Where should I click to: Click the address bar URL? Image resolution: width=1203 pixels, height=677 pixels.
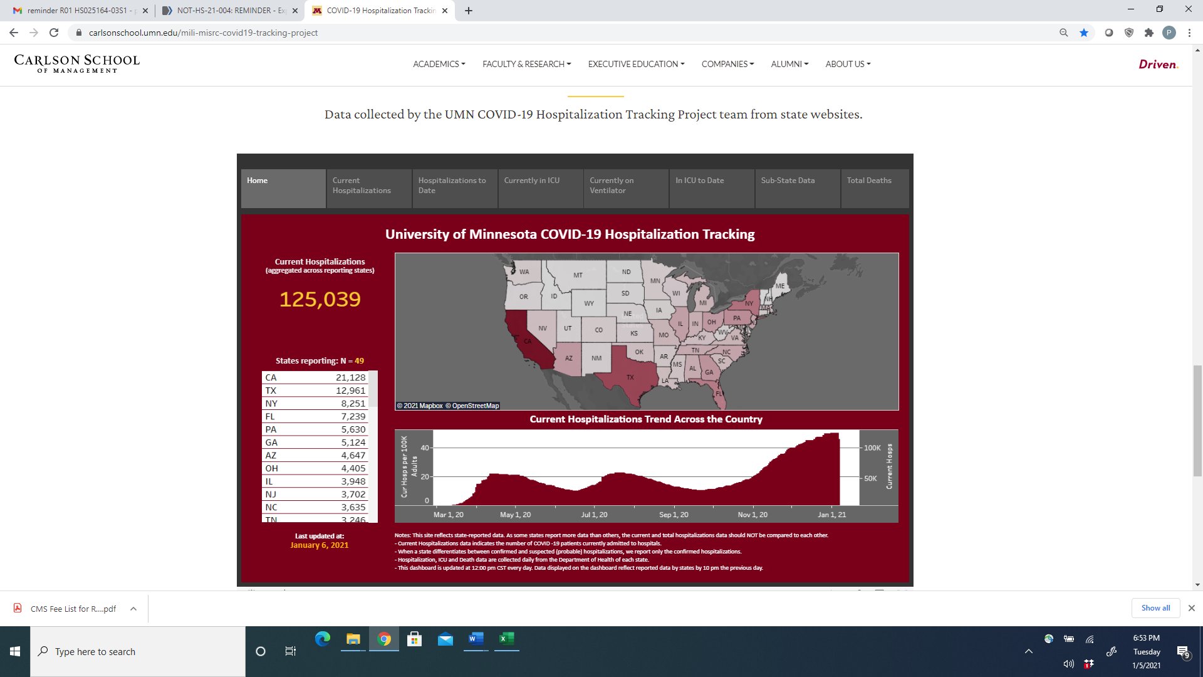tap(203, 33)
